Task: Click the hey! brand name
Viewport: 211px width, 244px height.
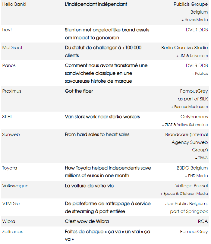Action: click(7, 30)
